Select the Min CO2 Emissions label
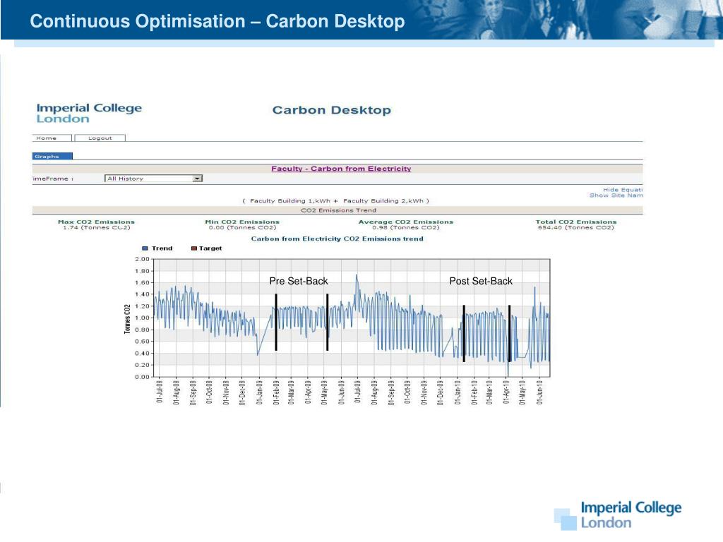 tap(242, 222)
